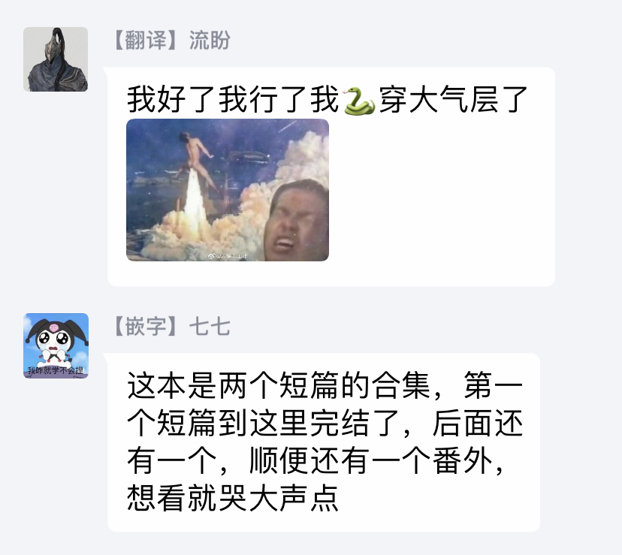Click the username 七七
This screenshot has height=555, width=622.
coord(210,327)
